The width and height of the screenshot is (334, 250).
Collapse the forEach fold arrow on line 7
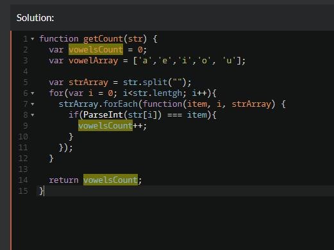pyautogui.click(x=33, y=104)
